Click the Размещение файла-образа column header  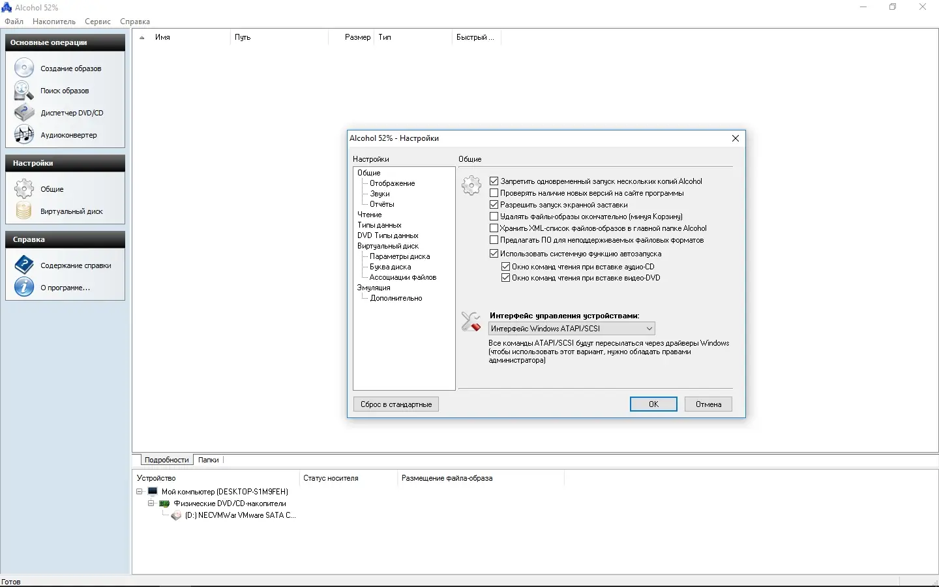tap(481, 478)
